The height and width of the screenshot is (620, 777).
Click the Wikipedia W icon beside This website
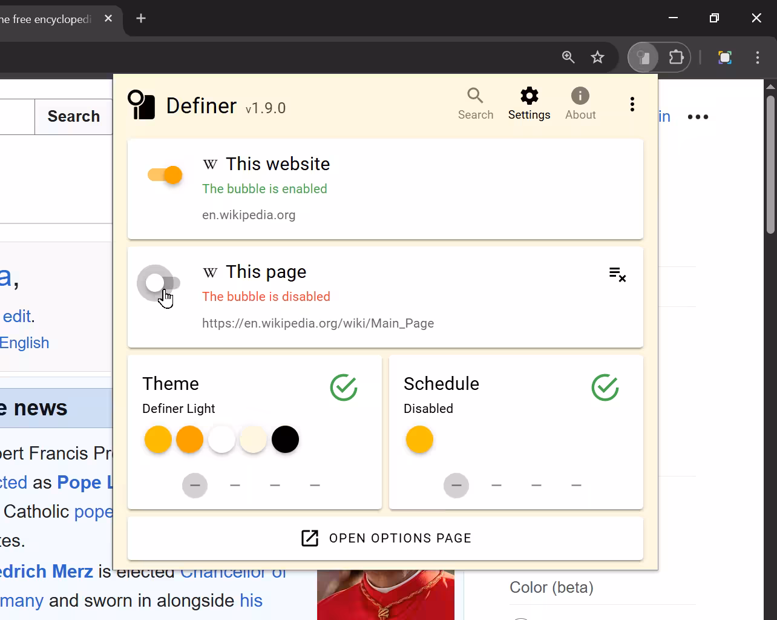click(x=210, y=164)
